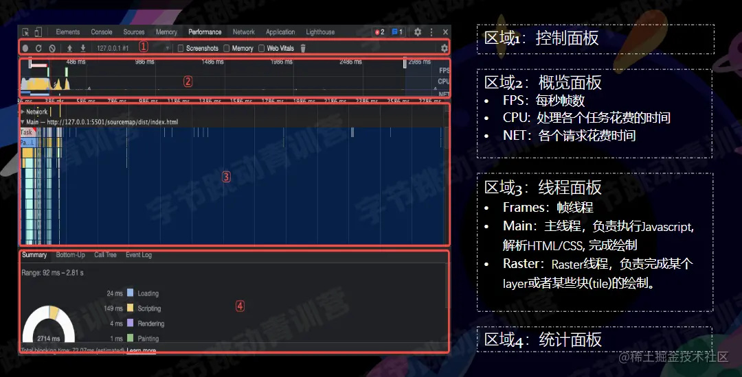
Task: Click the 486 ms overview time marker
Action: [x=76, y=62]
